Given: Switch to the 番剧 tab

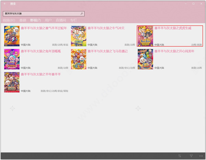Looking at the screenshot, I should [x=23, y=20].
